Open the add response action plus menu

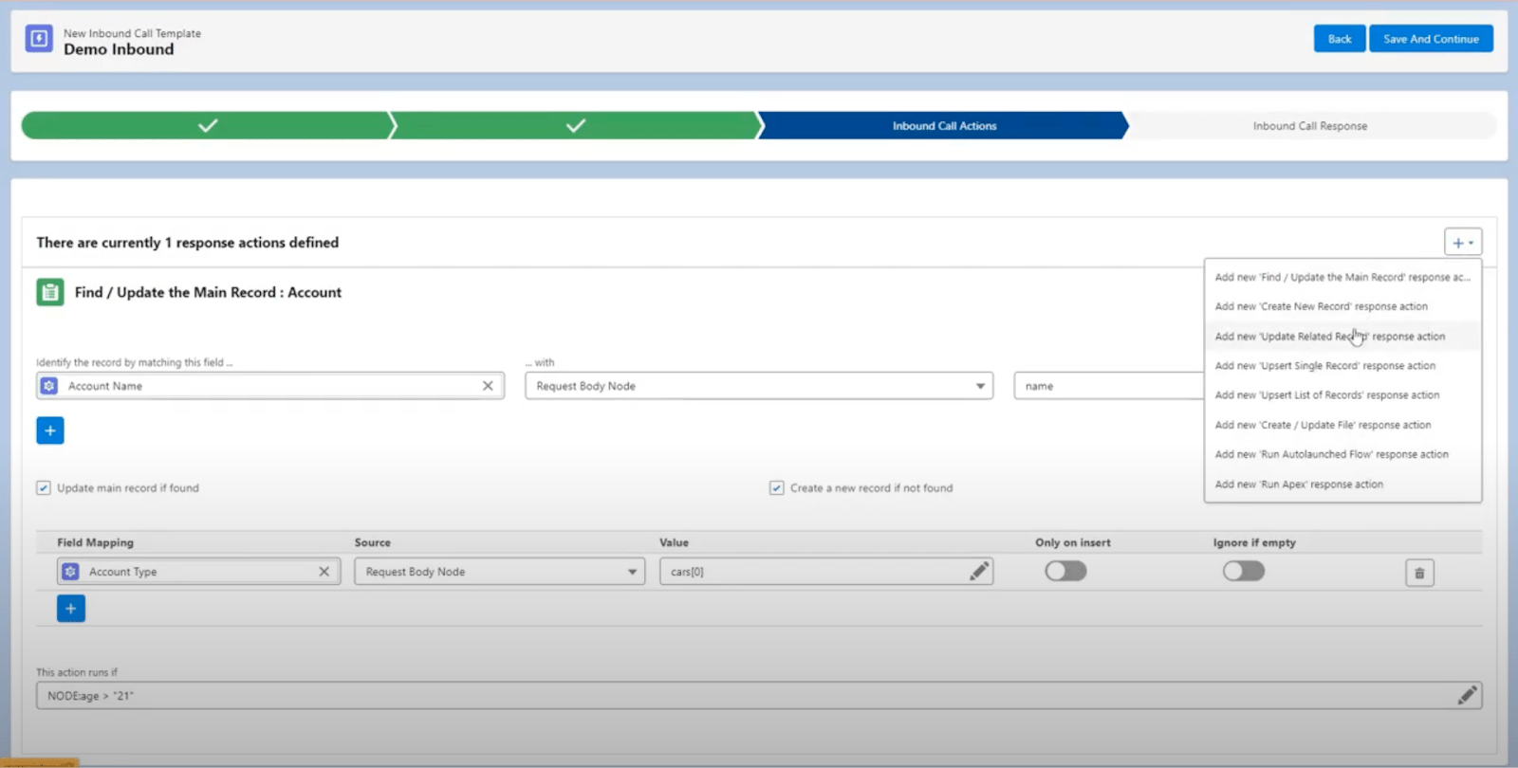coord(1463,243)
